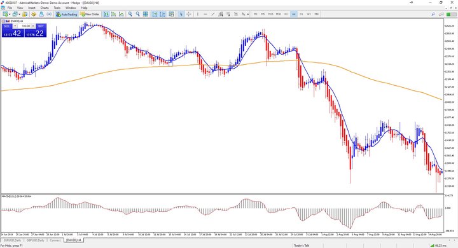458x248 pixels.
Task: Toggle the chart auto scroll icon
Action: pyautogui.click(x=155, y=14)
